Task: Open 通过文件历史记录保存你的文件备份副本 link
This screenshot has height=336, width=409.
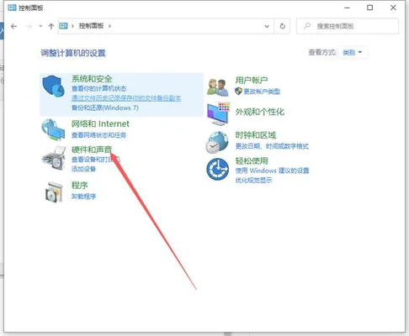Action: point(126,98)
